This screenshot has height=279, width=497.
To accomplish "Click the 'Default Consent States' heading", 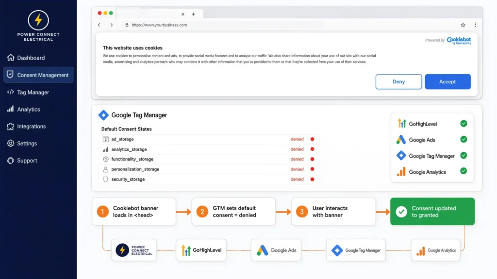I will [x=127, y=129].
